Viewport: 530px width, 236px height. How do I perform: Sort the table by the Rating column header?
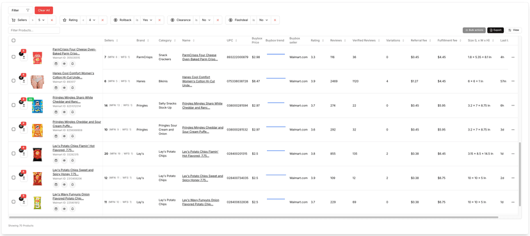(x=317, y=40)
